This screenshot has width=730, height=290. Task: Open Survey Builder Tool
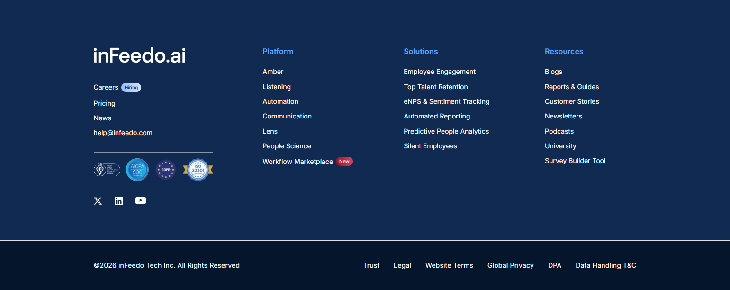pos(575,161)
